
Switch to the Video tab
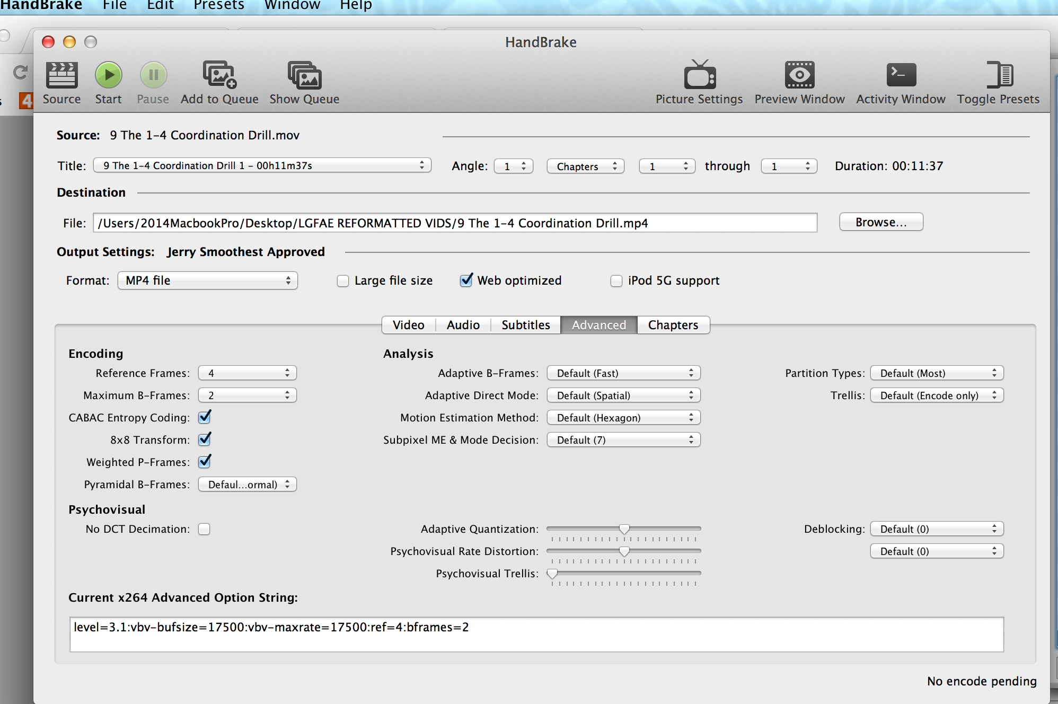tap(408, 325)
